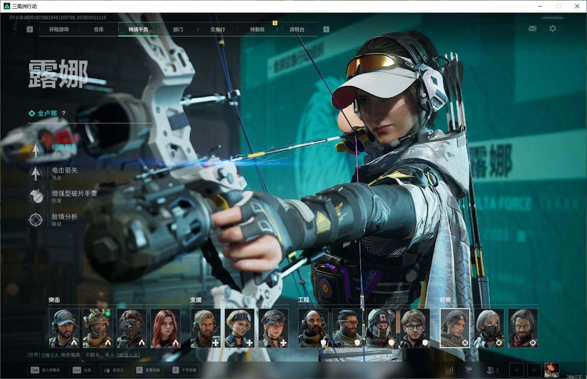Select masked 工程 operator portrait

click(381, 328)
